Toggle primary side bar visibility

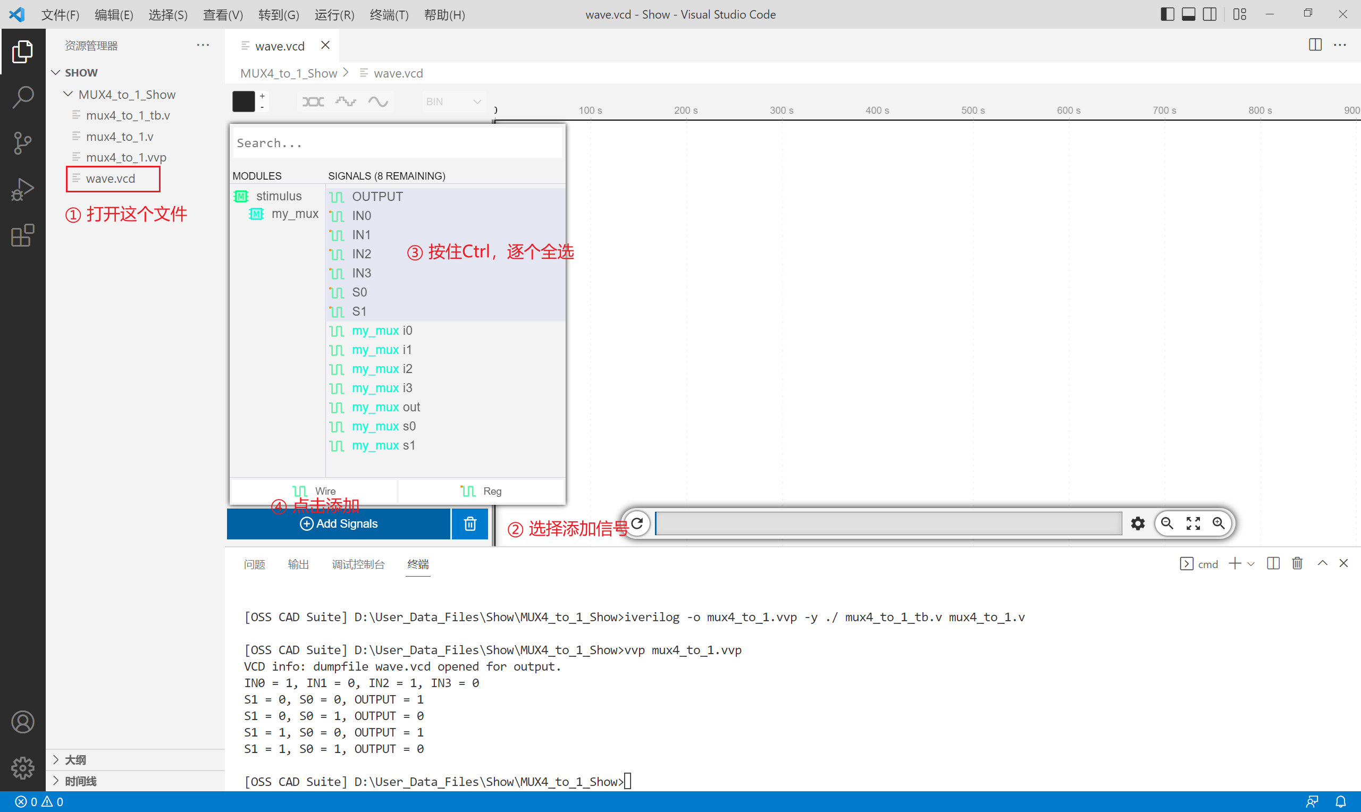pyautogui.click(x=1167, y=14)
